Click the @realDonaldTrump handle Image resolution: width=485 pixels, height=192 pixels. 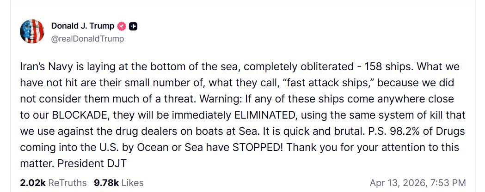(87, 39)
